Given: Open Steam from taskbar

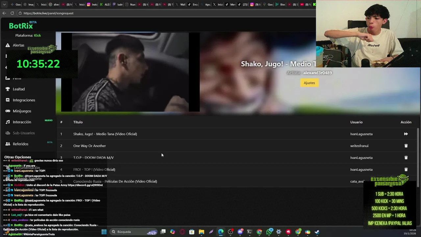Looking at the screenshot, I should tap(317, 232).
